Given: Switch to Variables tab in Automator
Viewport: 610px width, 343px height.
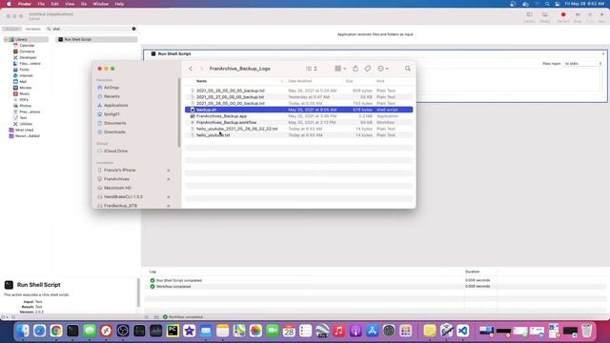Looking at the screenshot, I should 32,29.
